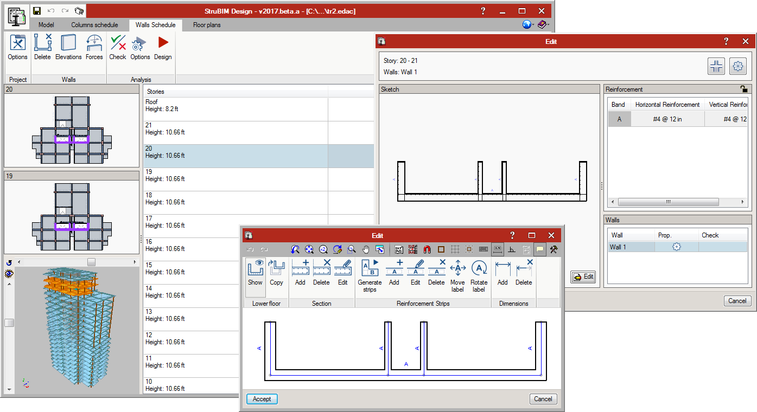The width and height of the screenshot is (757, 412).
Task: Toggle the orthogonal angle icon
Action: [512, 249]
